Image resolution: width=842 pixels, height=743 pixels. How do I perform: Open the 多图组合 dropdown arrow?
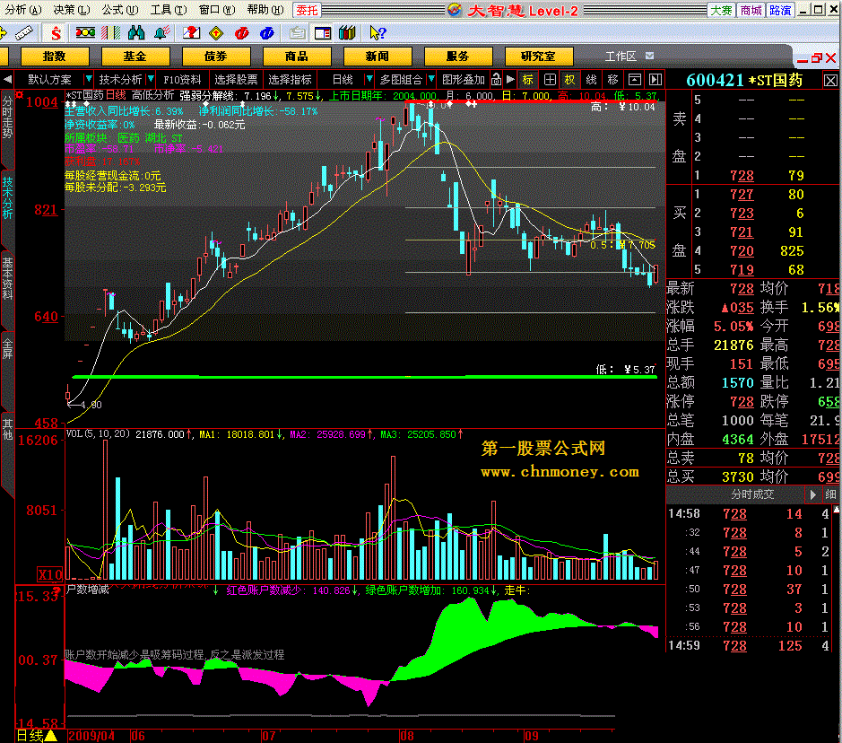pyautogui.click(x=430, y=80)
